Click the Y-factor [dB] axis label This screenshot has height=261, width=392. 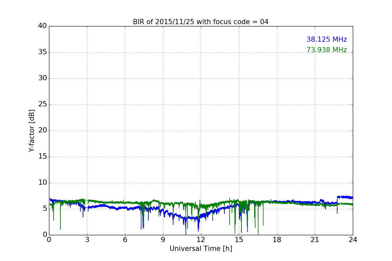pos(32,130)
